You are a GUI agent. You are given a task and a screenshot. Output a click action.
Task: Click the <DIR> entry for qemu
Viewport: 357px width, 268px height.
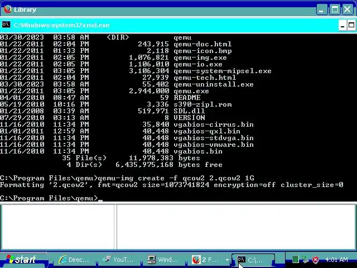coord(118,37)
